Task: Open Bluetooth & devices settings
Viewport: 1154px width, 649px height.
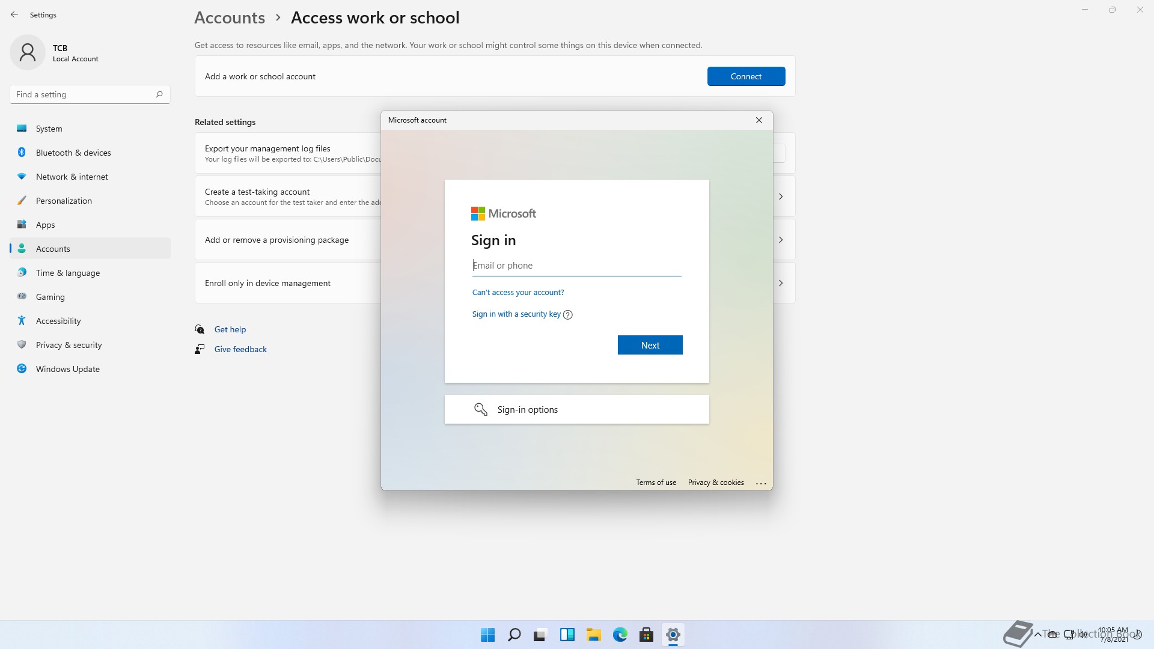Action: [90, 153]
